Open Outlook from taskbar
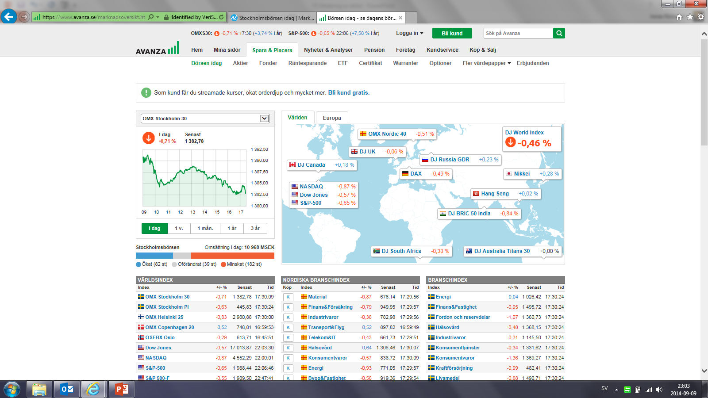 point(66,390)
